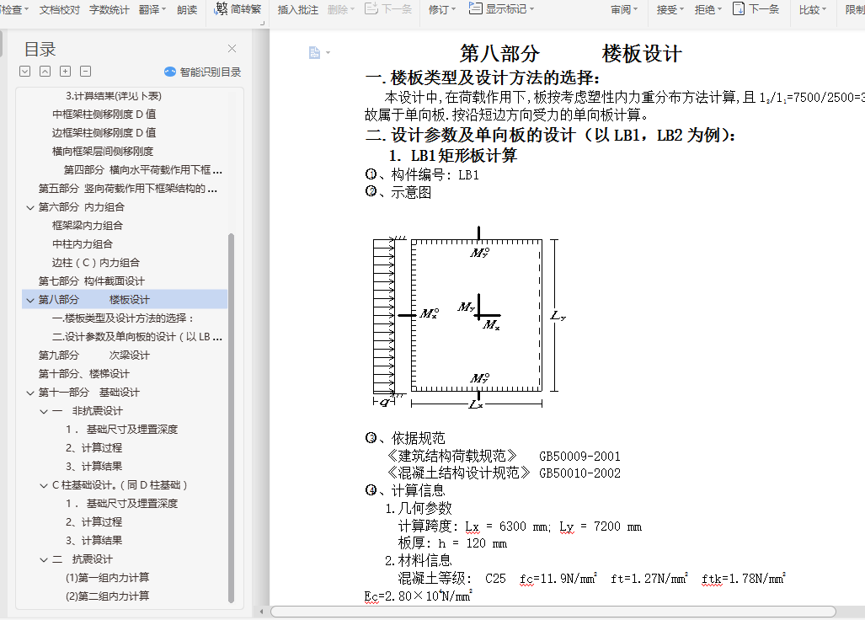Collapse the 第十一部分 基础设计 outline node

30,393
